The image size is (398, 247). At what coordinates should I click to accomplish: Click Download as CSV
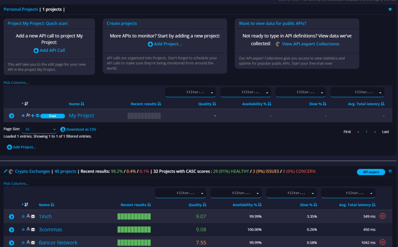tap(78, 130)
